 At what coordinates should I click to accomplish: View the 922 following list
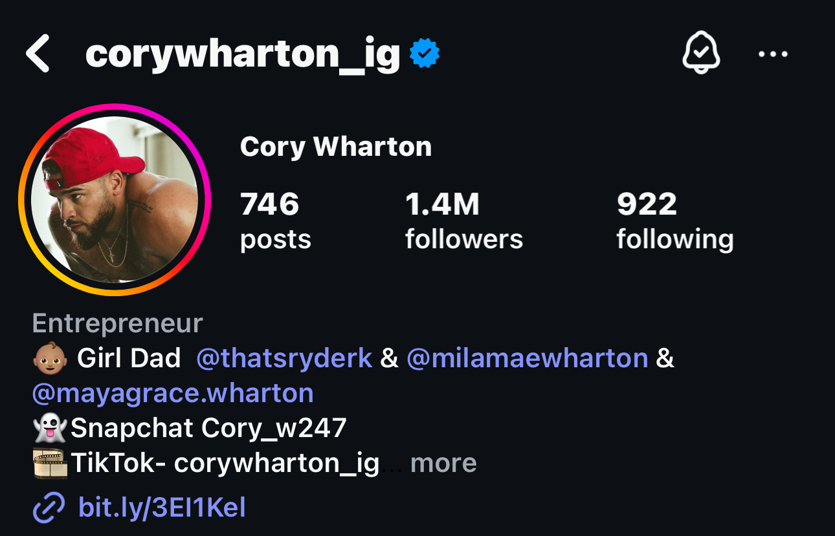[x=675, y=221]
